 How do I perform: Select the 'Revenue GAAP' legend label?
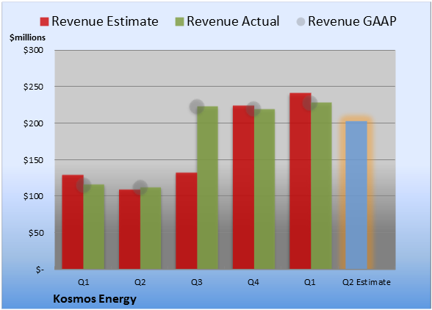pyautogui.click(x=353, y=21)
